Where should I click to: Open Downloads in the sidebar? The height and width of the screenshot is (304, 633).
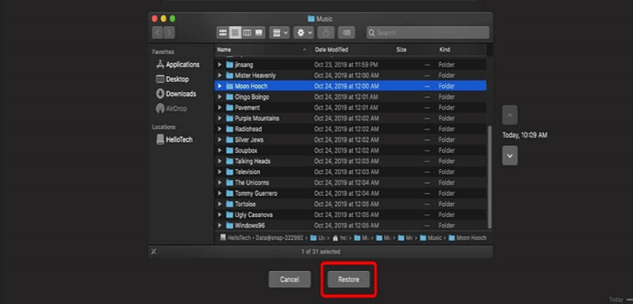point(176,94)
